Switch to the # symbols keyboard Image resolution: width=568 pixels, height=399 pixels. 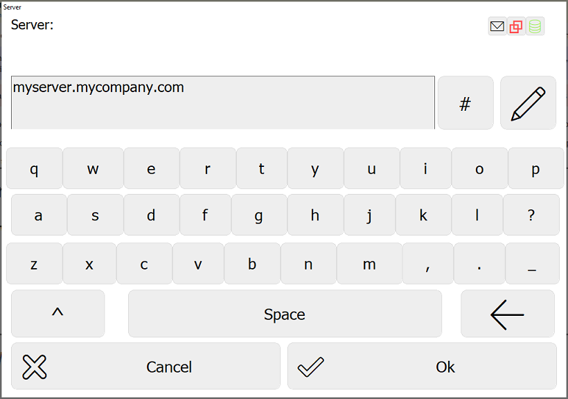[465, 103]
